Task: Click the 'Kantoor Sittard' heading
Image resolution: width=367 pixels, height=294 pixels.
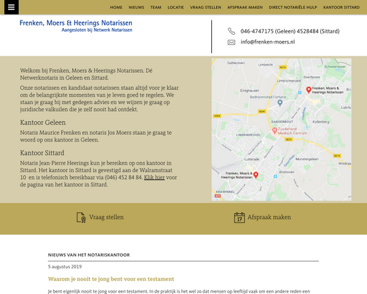Action: 42,153
